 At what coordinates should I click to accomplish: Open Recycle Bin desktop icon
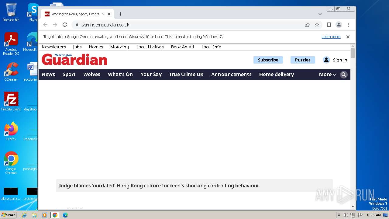(11, 12)
